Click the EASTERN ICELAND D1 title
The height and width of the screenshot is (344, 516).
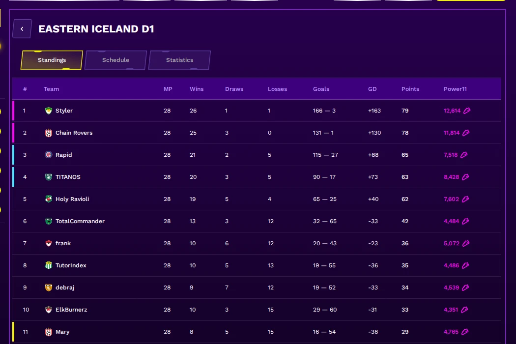[x=96, y=29]
